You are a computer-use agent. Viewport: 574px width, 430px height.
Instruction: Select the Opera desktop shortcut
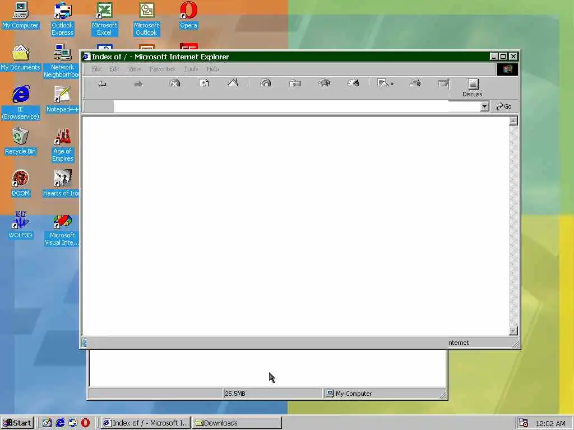[x=188, y=16]
